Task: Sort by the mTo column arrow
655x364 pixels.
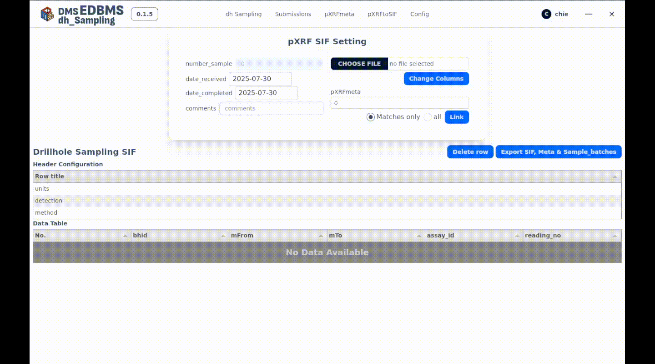Action: (419, 236)
